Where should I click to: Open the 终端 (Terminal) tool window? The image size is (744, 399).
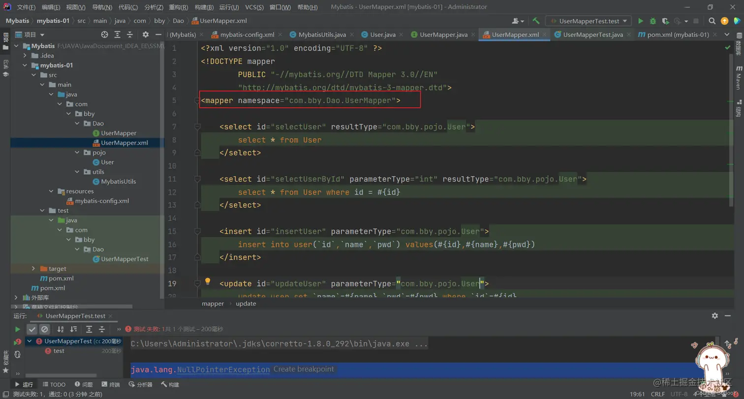pos(110,385)
